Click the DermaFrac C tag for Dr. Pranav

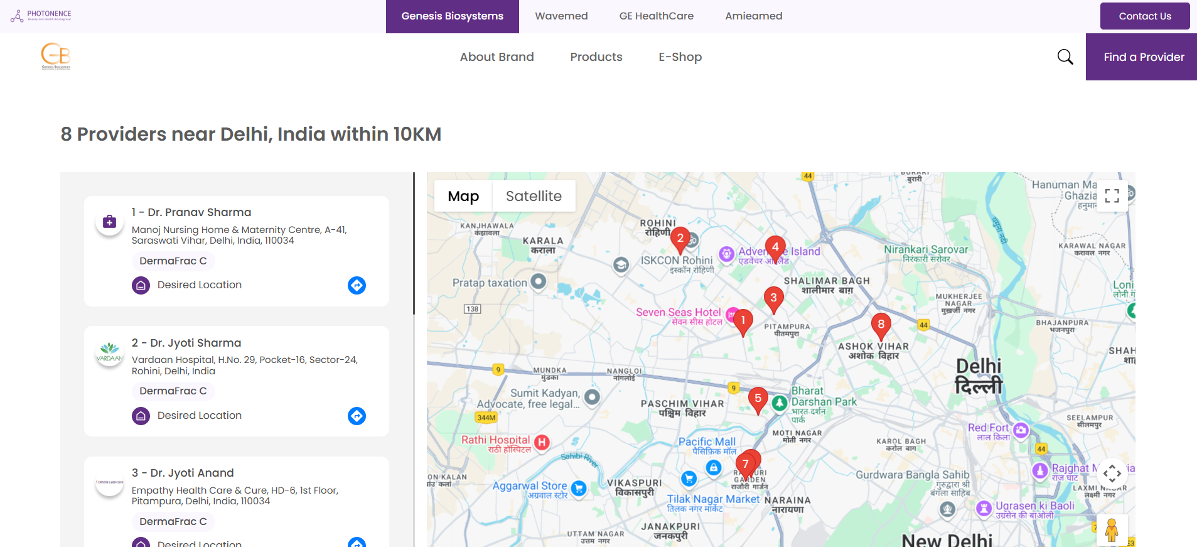click(x=173, y=261)
